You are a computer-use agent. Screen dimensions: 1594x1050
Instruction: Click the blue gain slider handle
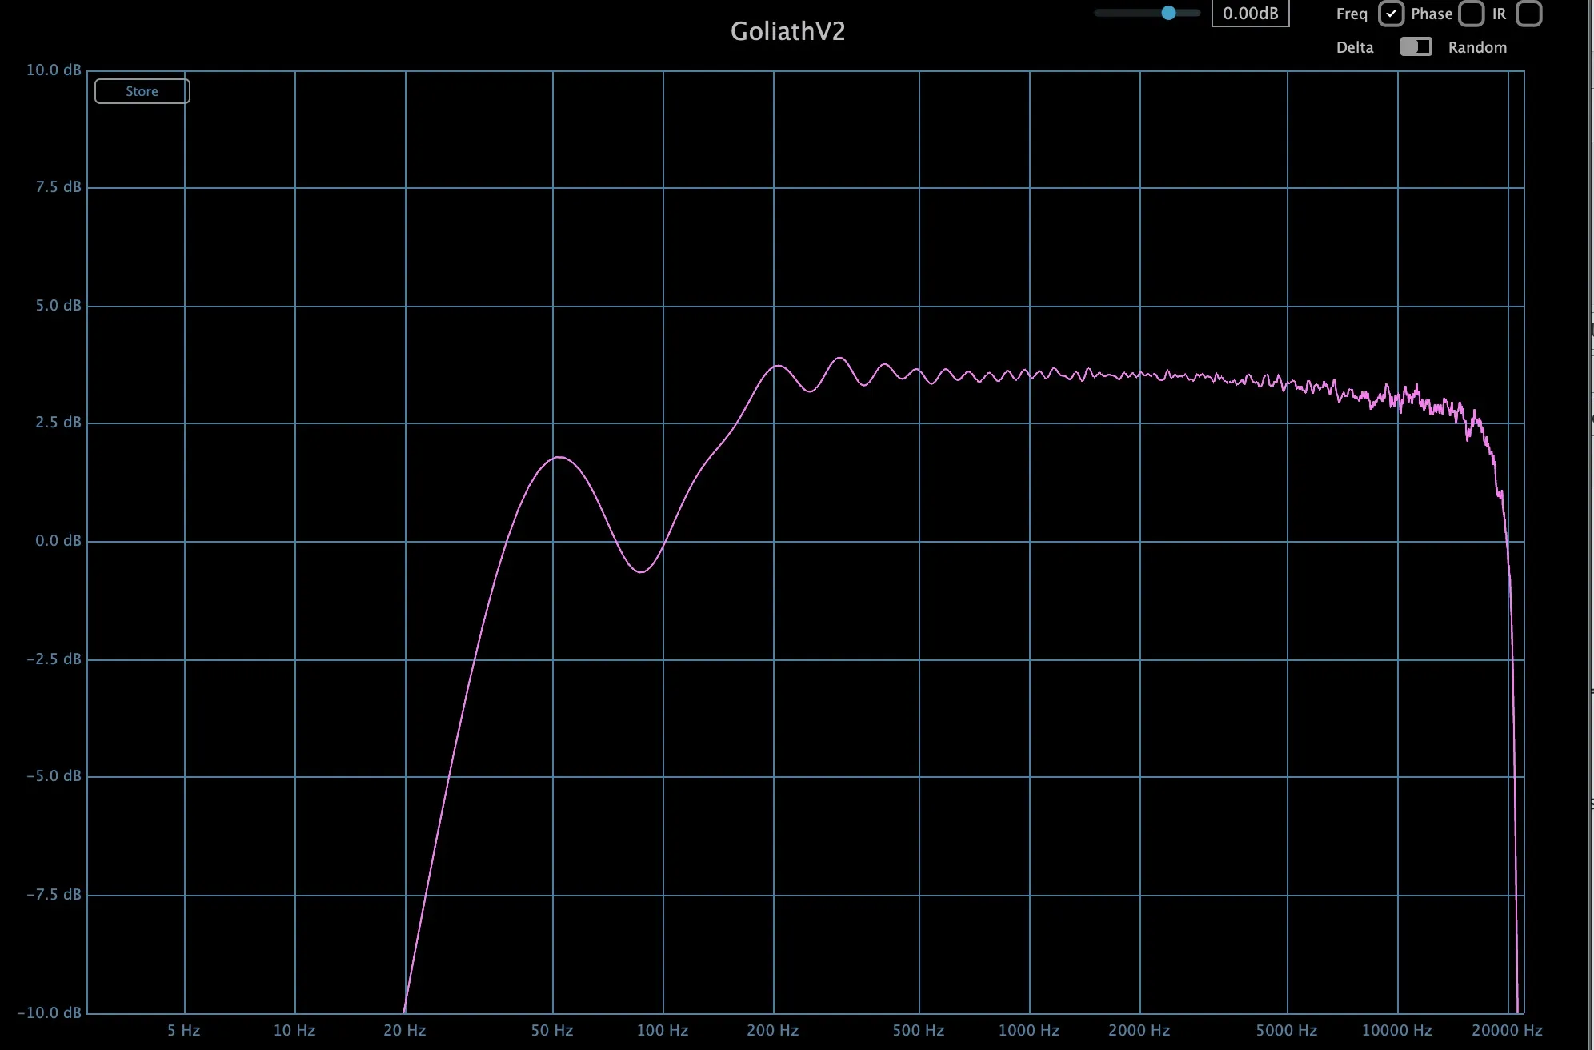[1168, 13]
